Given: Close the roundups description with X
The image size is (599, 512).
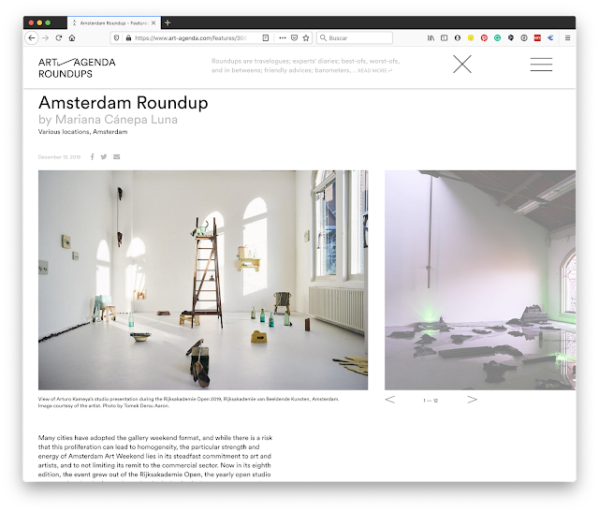Looking at the screenshot, I should tap(462, 65).
